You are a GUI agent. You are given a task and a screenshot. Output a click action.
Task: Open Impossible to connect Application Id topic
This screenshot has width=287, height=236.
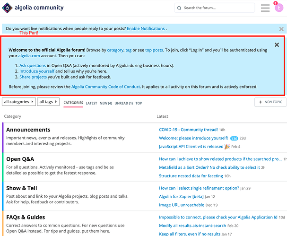[x=218, y=217]
